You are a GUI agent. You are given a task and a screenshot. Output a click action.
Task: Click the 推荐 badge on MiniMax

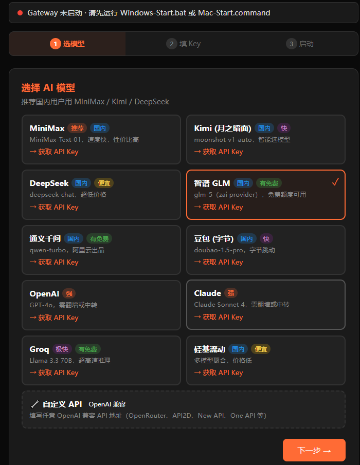click(x=77, y=128)
